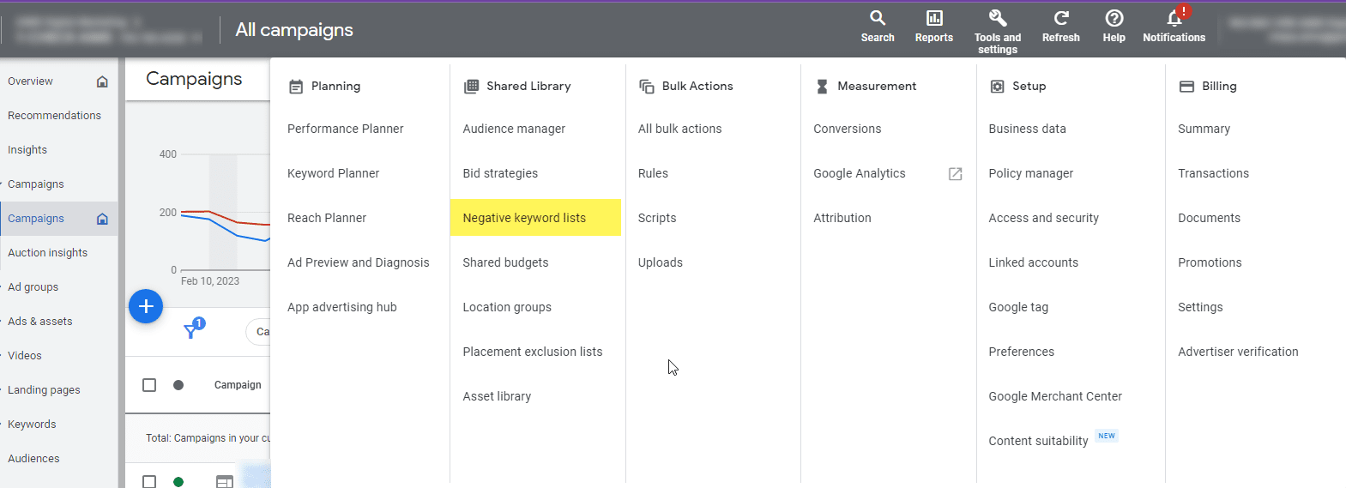
Task: Open Performance Planner
Action: [x=345, y=129]
